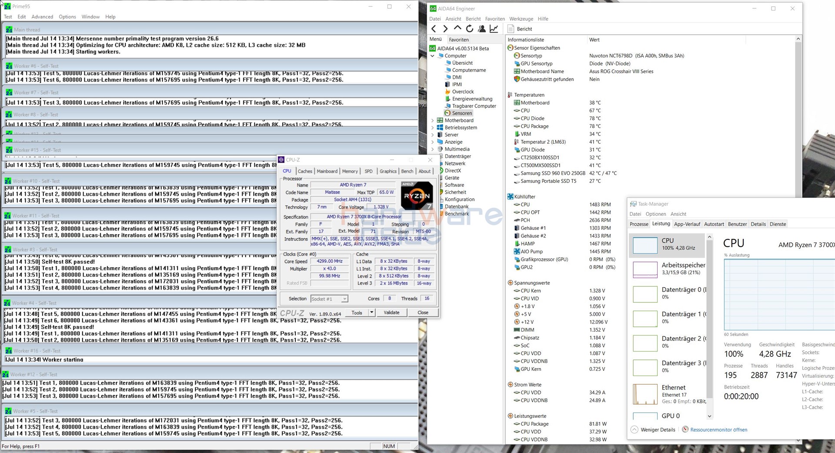The height and width of the screenshot is (453, 835).
Task: Open the Tools dropdown arrow in CPU-Z
Action: tap(371, 312)
